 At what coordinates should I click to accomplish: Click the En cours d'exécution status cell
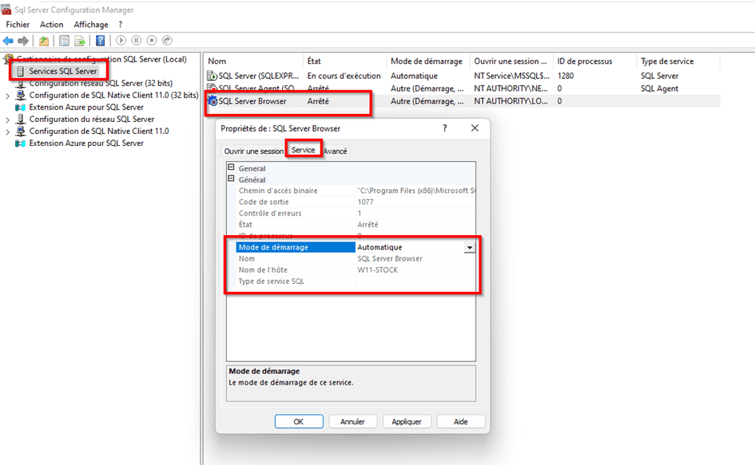coord(344,76)
